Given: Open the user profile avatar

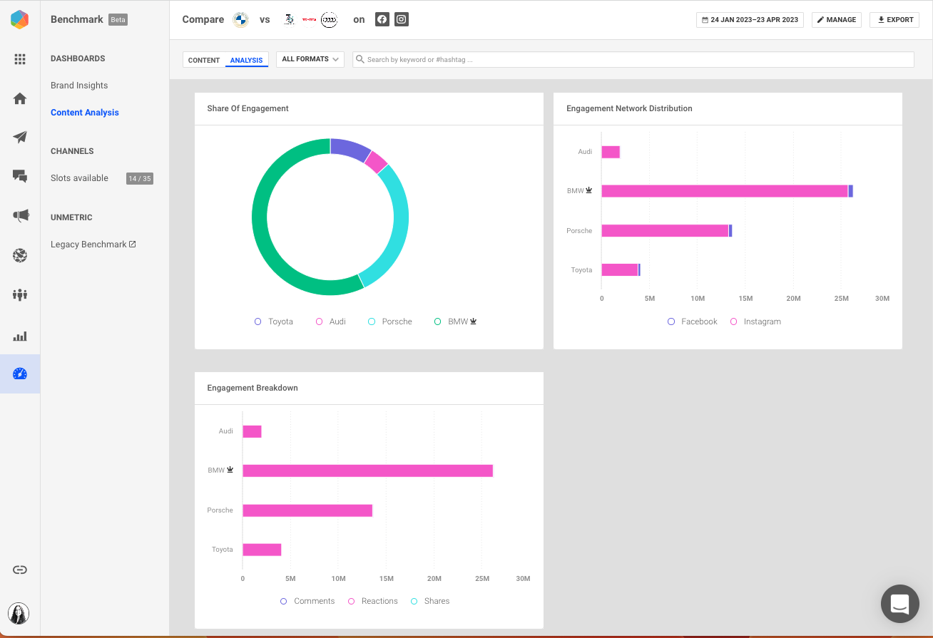Looking at the screenshot, I should pos(19,614).
